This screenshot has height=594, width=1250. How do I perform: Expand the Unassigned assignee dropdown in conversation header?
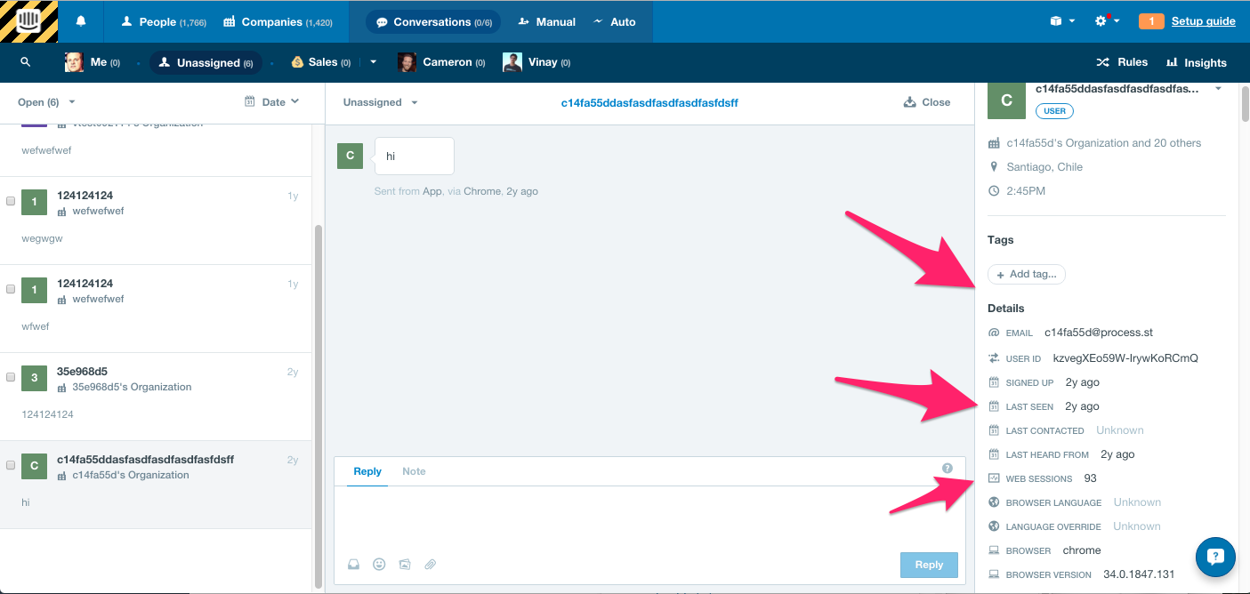[x=381, y=102]
